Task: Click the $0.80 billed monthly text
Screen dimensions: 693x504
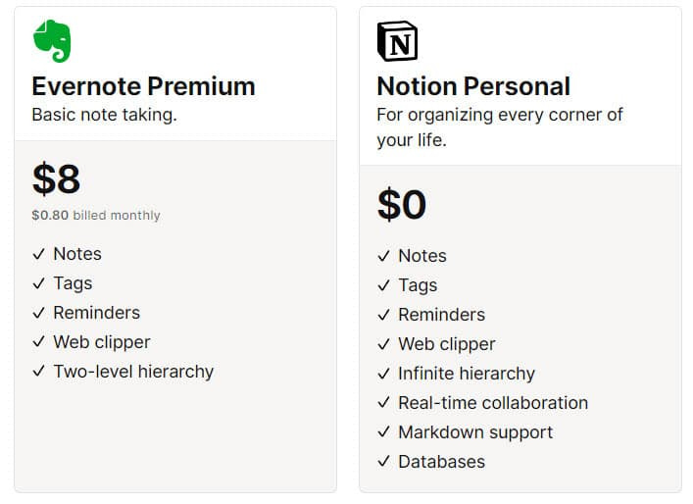Action: (x=96, y=216)
